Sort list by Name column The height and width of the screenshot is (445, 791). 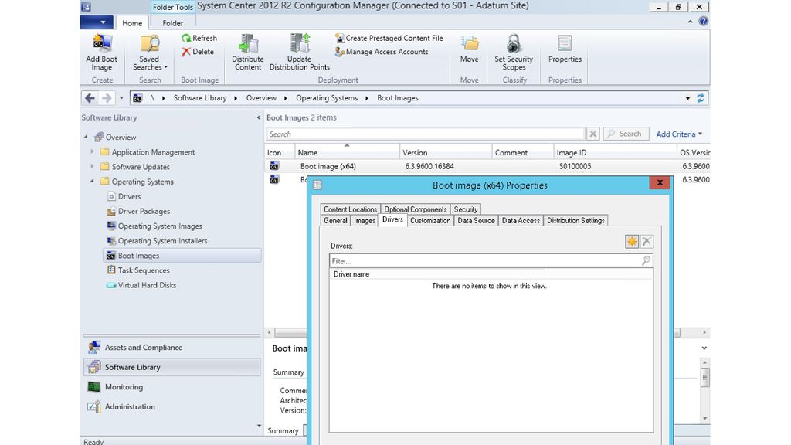[347, 152]
